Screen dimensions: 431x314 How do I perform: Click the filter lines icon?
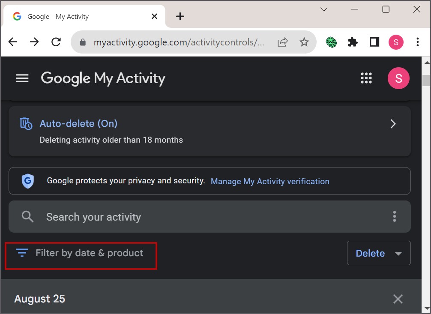[x=22, y=252]
